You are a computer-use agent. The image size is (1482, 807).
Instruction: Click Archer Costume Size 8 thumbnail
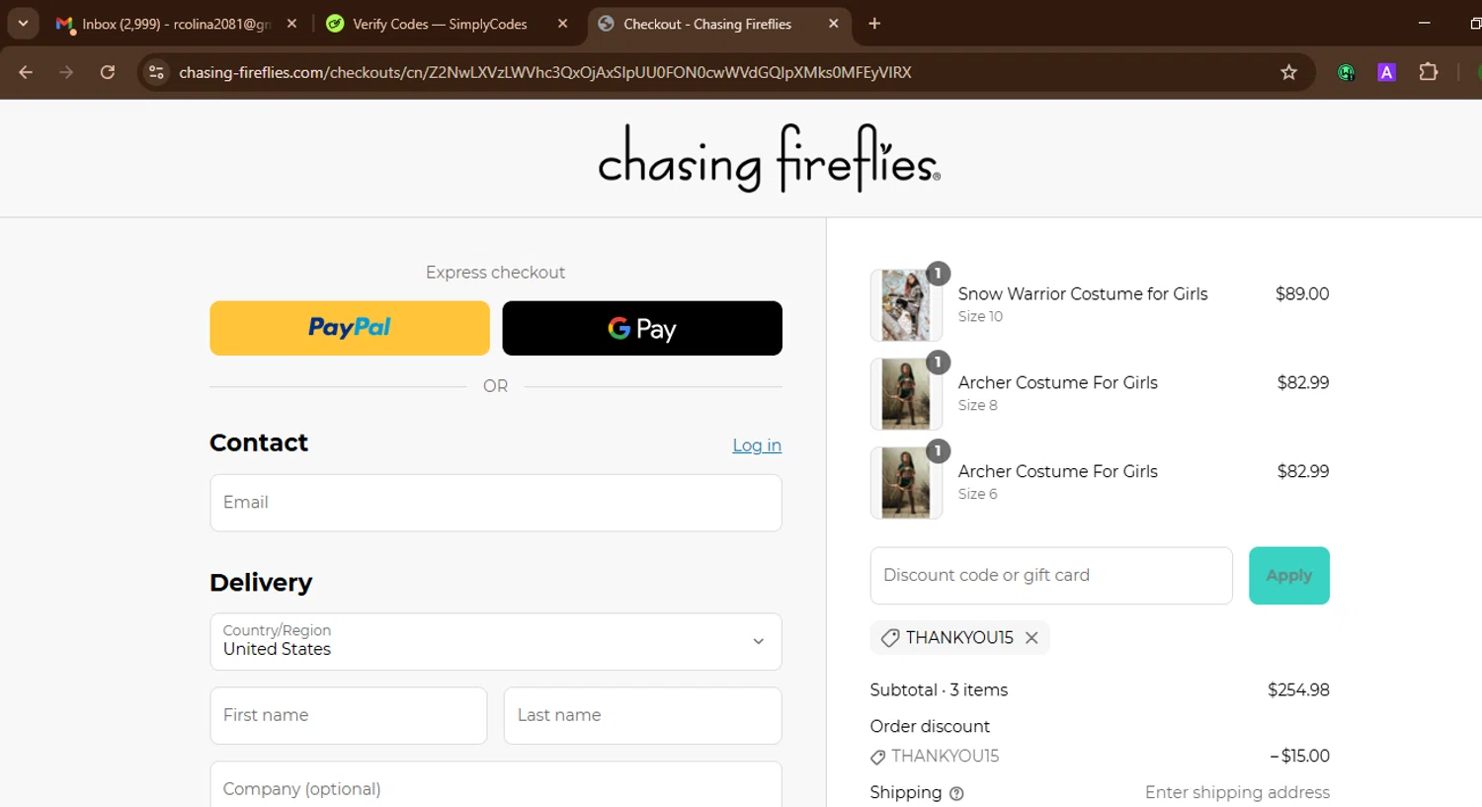tap(906, 394)
